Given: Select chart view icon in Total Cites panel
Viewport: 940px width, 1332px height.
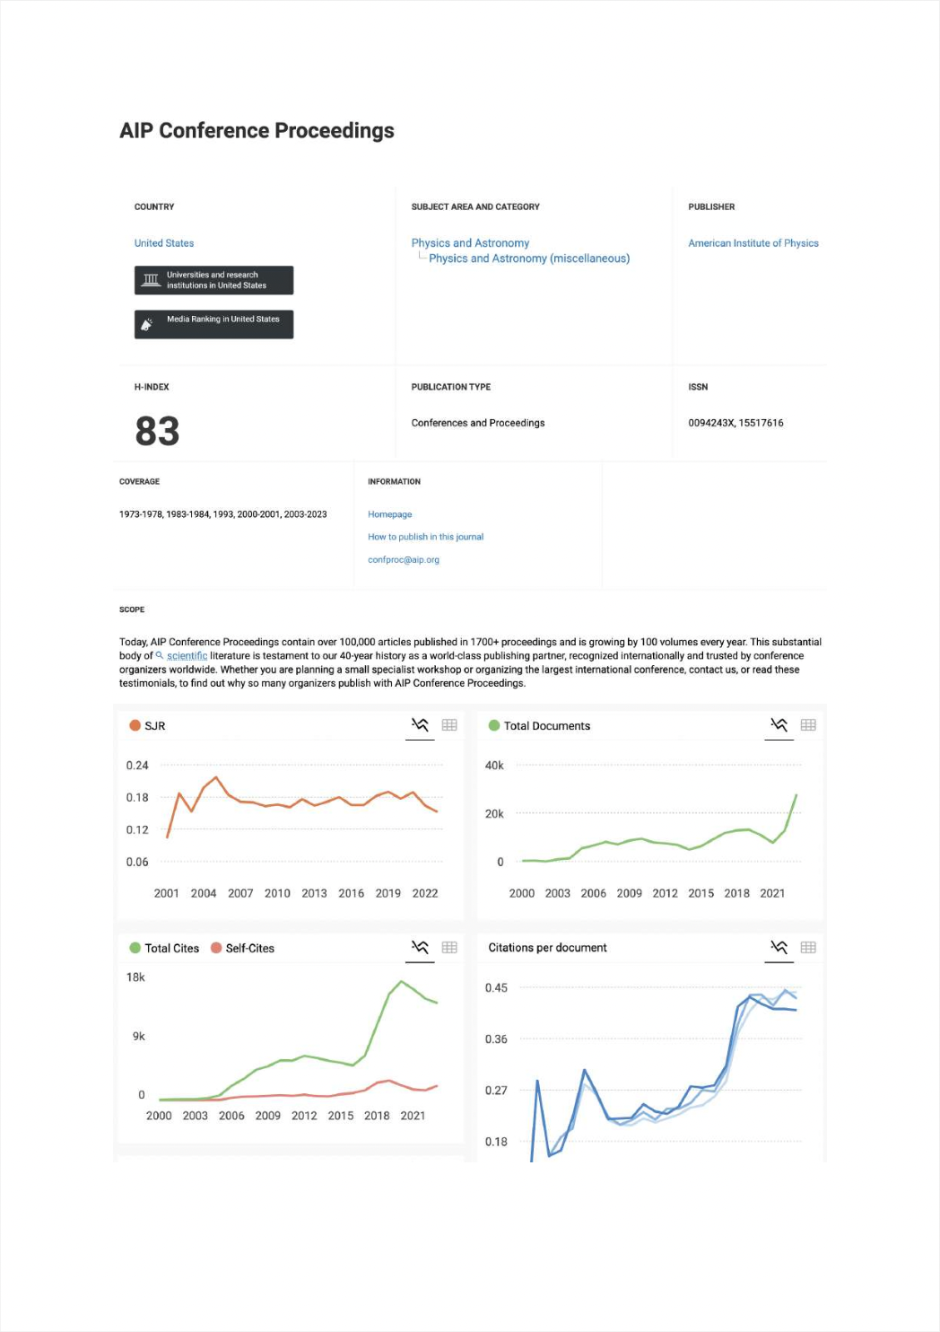Looking at the screenshot, I should click(420, 948).
